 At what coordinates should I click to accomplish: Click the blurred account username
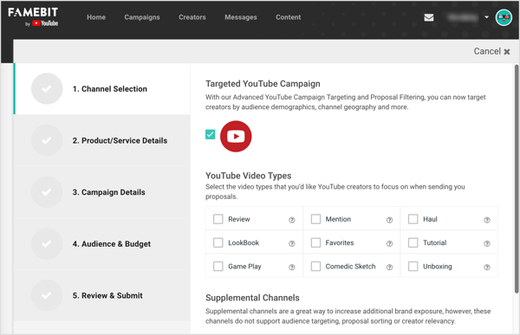(462, 17)
